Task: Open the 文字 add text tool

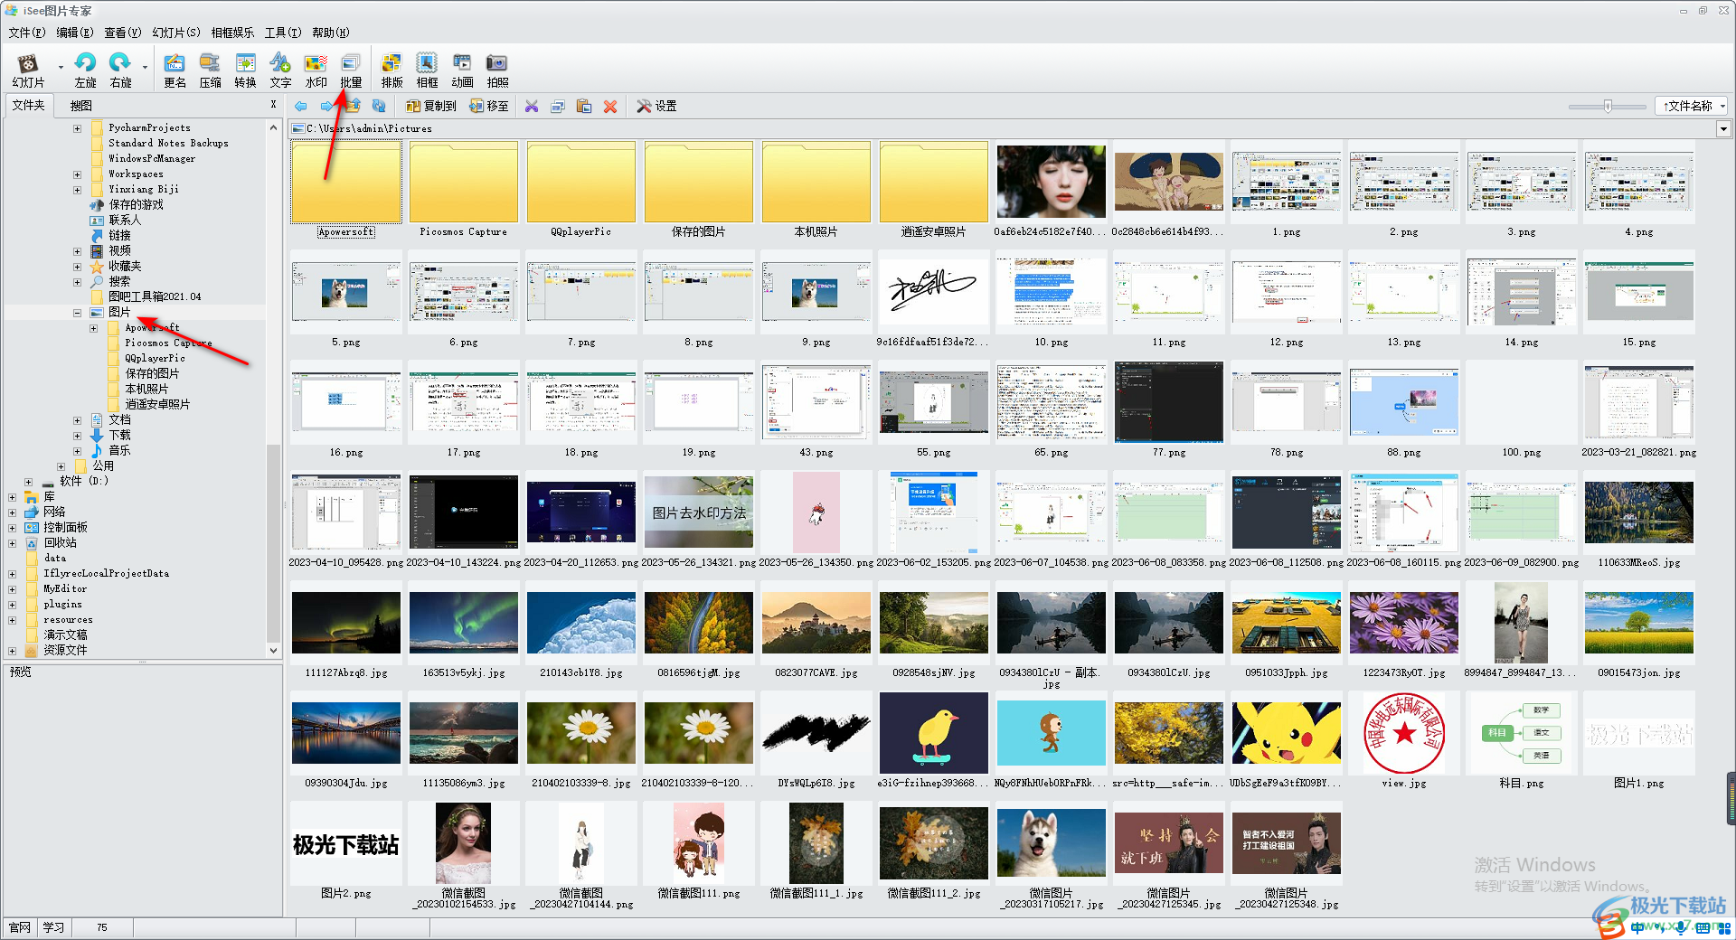Action: point(280,70)
